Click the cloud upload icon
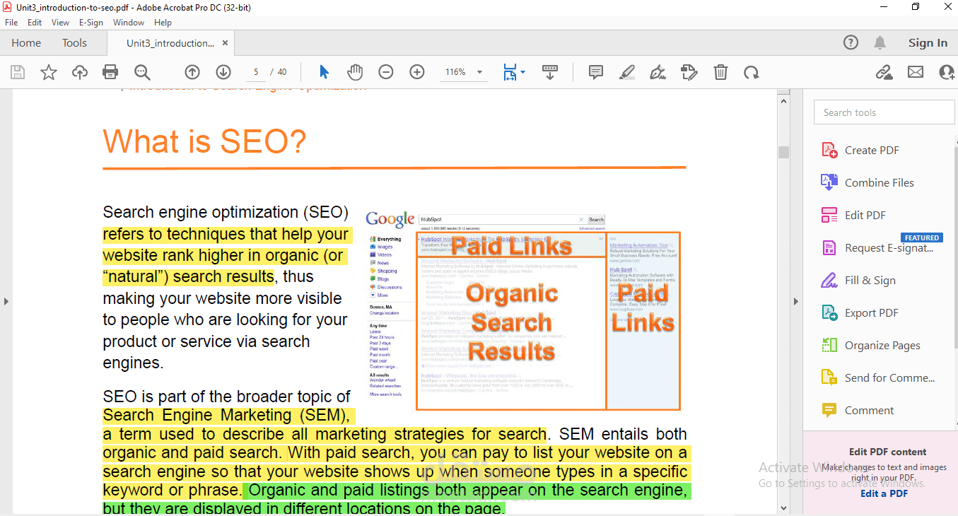 (x=80, y=72)
